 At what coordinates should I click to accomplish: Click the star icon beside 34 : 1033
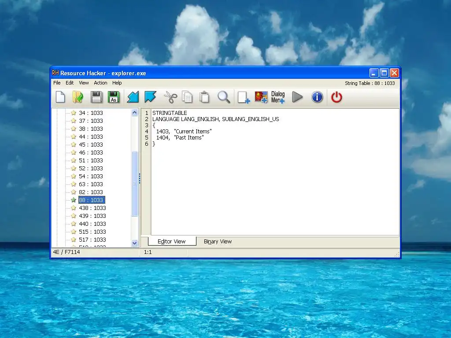[74, 113]
